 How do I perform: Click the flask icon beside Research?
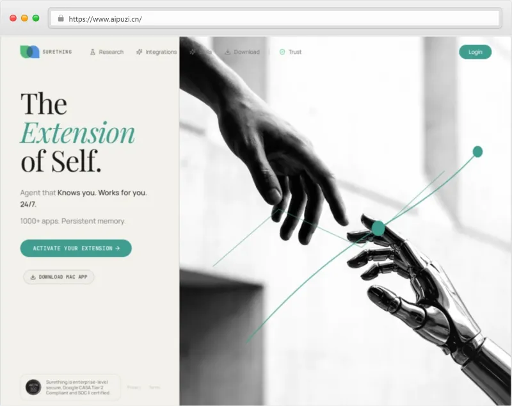93,52
